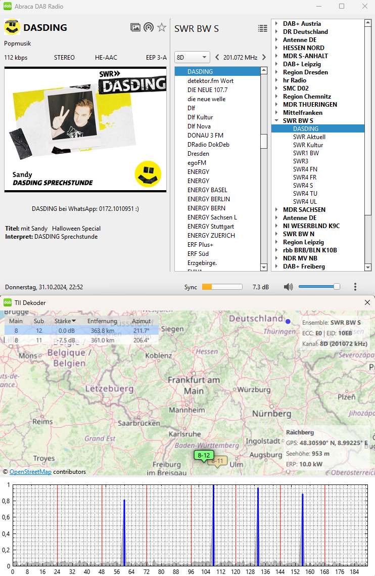Viewport: 375px width, 576px height.
Task: Select the transmitter row with 363.8 km
Action: 81,331
